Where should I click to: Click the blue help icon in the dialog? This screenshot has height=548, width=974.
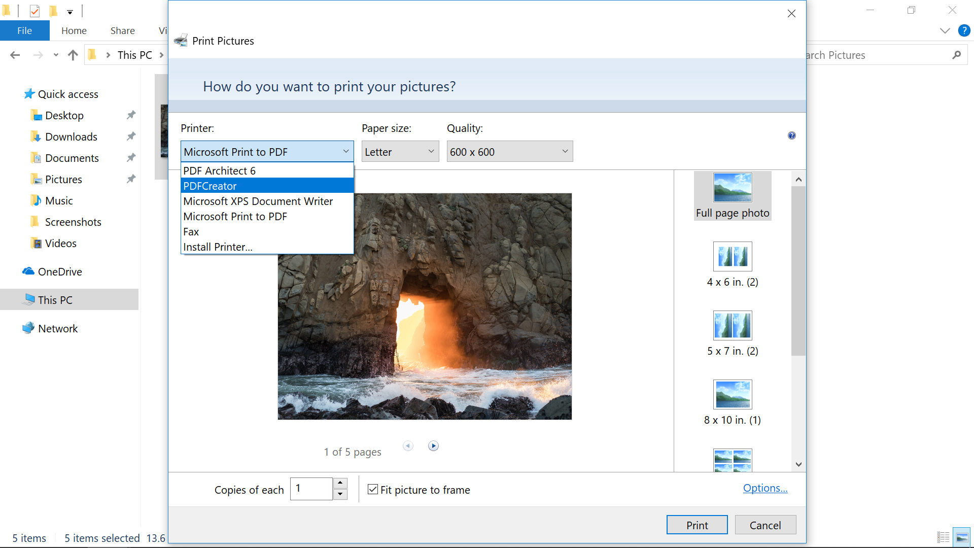tap(791, 135)
